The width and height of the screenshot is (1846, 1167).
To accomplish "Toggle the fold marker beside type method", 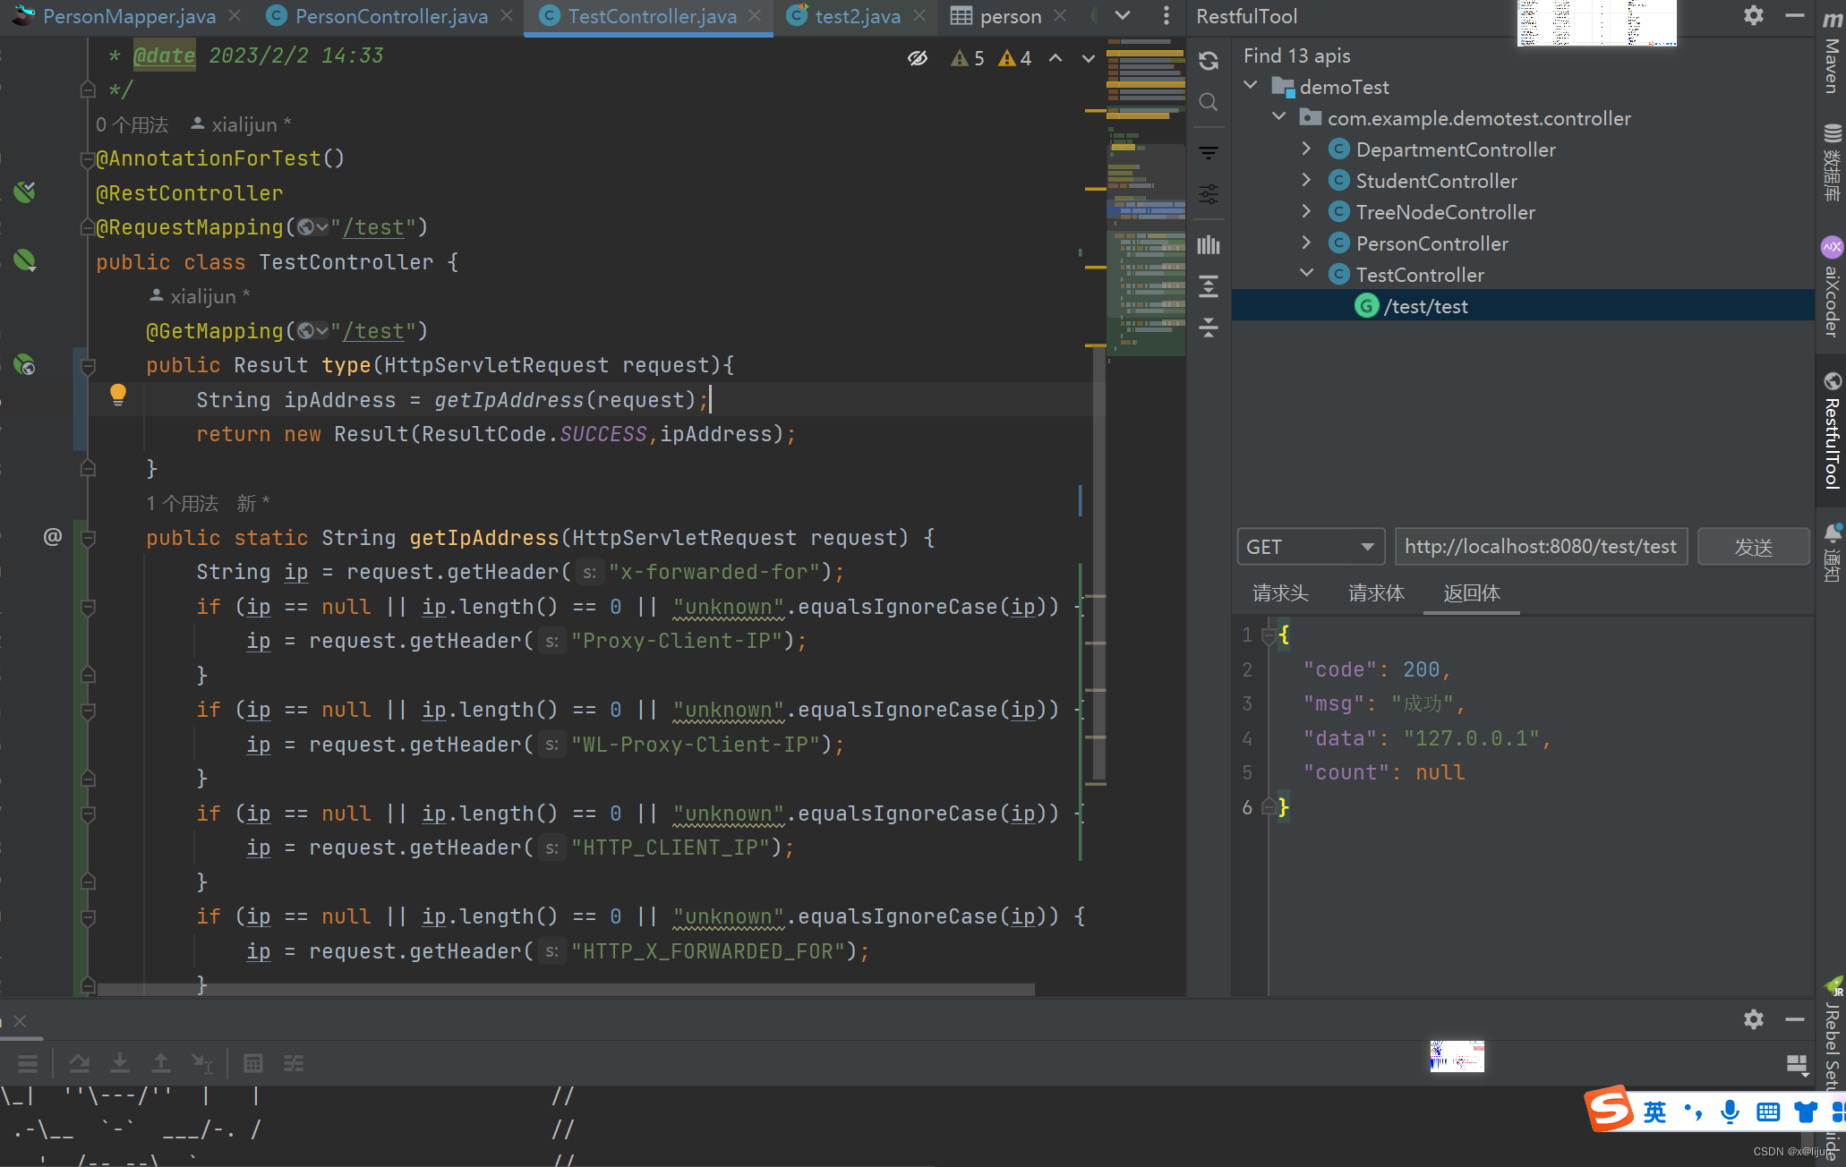I will pos(88,365).
